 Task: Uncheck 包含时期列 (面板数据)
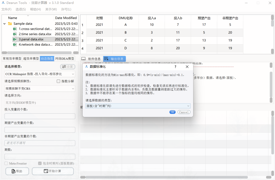coord(40,163)
